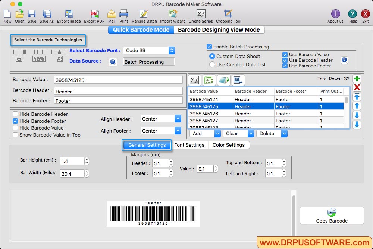
Task: Open the Font Settings tab
Action: 189,145
